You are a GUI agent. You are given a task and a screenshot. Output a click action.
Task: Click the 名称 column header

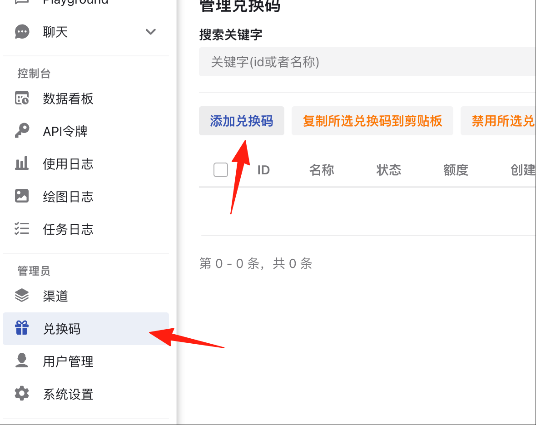[321, 170]
